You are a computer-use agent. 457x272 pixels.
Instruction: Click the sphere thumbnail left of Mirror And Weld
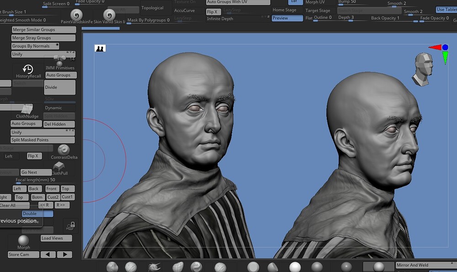coord(378,267)
